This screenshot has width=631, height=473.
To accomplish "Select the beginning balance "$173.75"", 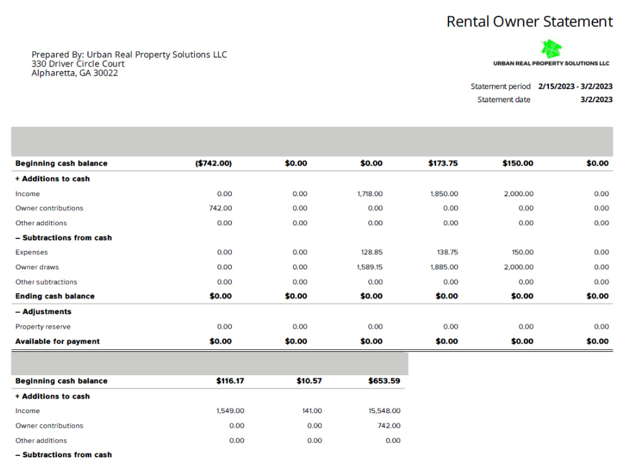I will tap(443, 163).
